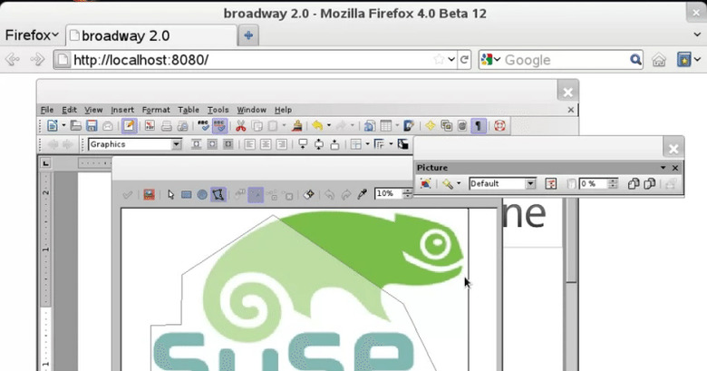Open the Navigator star icon
This screenshot has width=707, height=371.
tap(430, 125)
